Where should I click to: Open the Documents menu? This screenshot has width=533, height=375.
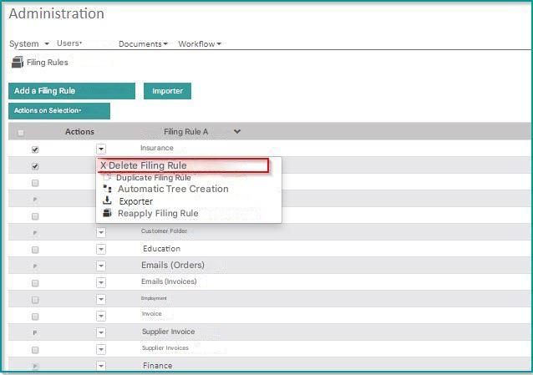coord(143,44)
